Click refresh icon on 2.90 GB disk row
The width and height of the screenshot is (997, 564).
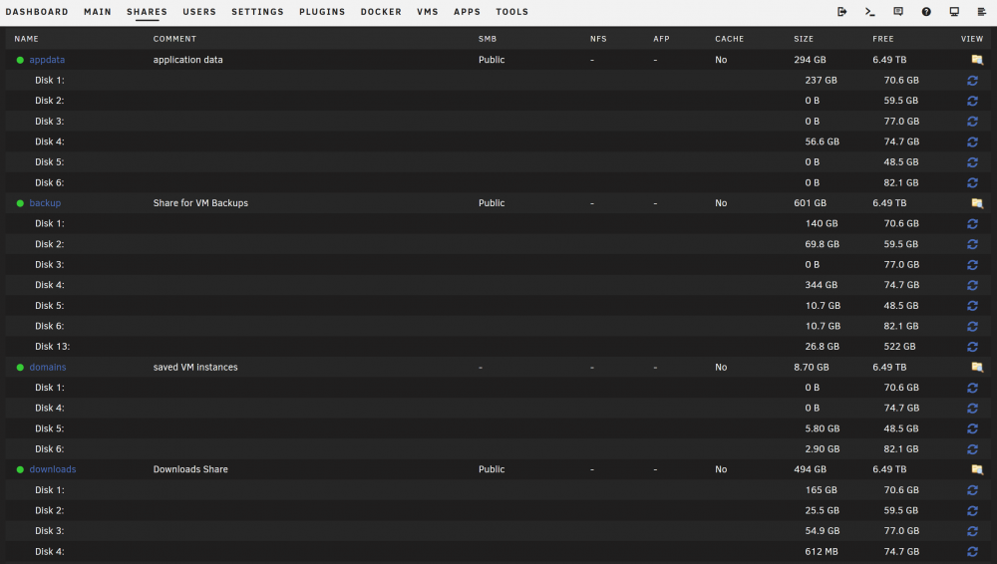972,449
